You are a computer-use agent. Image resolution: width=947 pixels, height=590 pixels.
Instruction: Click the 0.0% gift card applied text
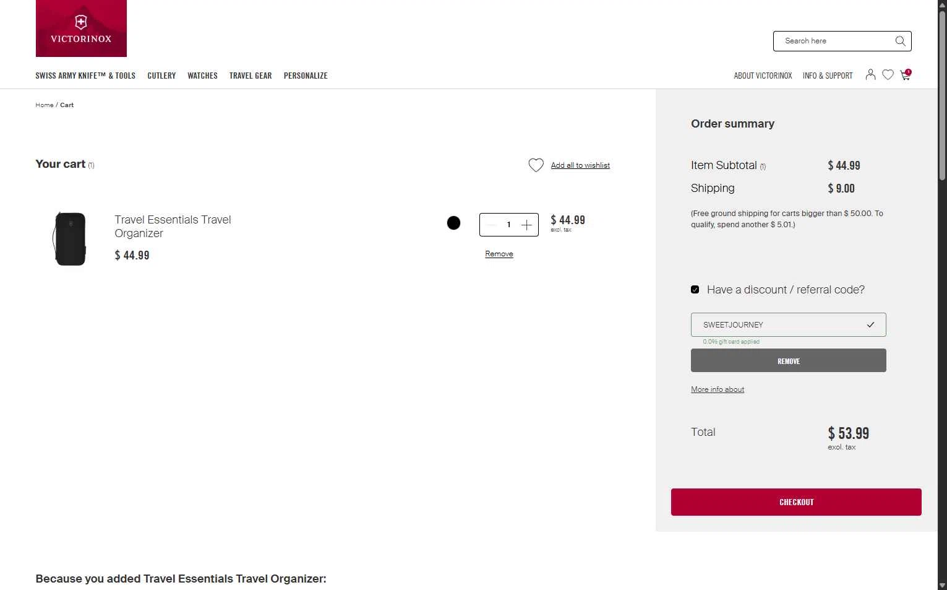731,342
